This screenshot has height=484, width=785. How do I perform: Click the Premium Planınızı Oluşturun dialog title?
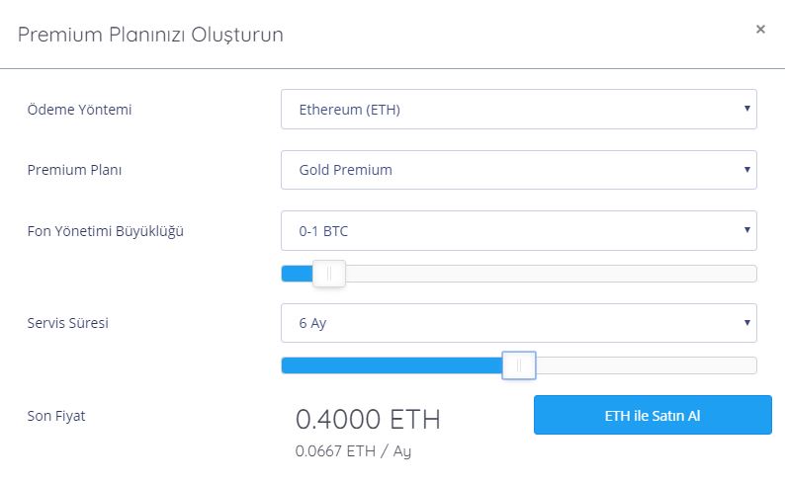(x=151, y=35)
